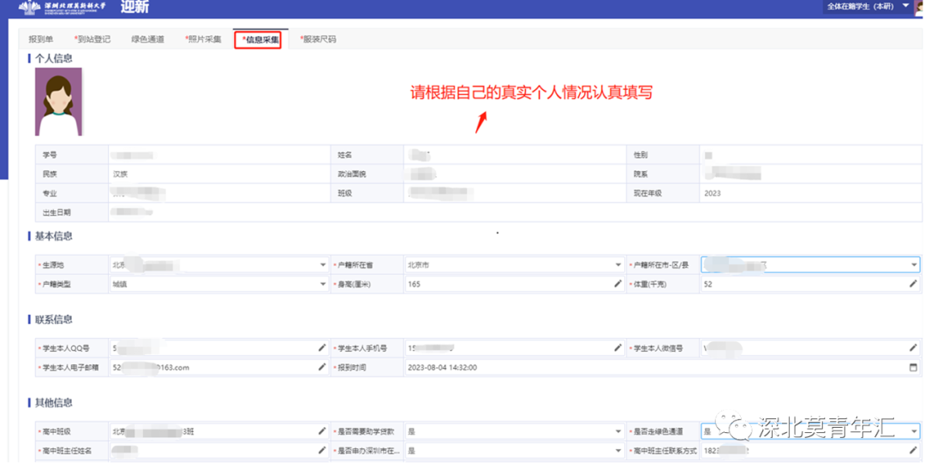Click the pencil icon for 身高(厘米)
This screenshot has width=925, height=468.
click(x=618, y=284)
